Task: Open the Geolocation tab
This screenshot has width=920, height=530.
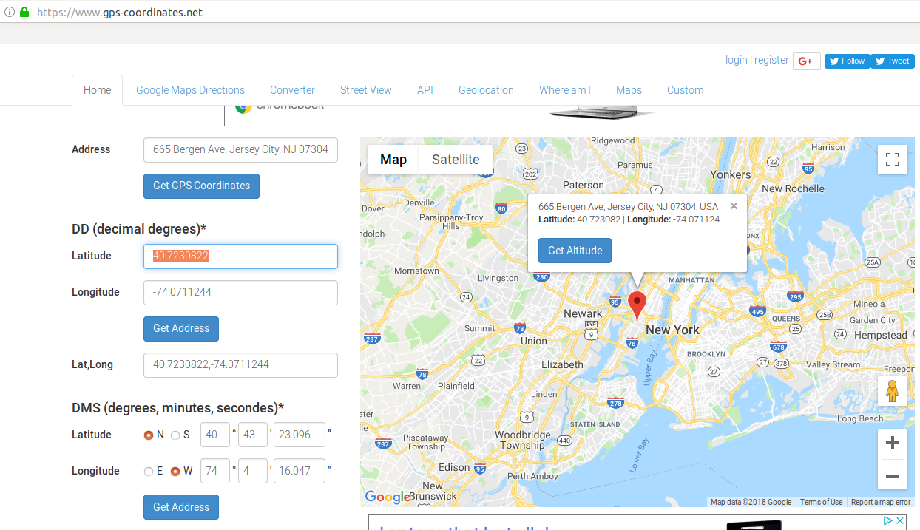Action: (486, 90)
